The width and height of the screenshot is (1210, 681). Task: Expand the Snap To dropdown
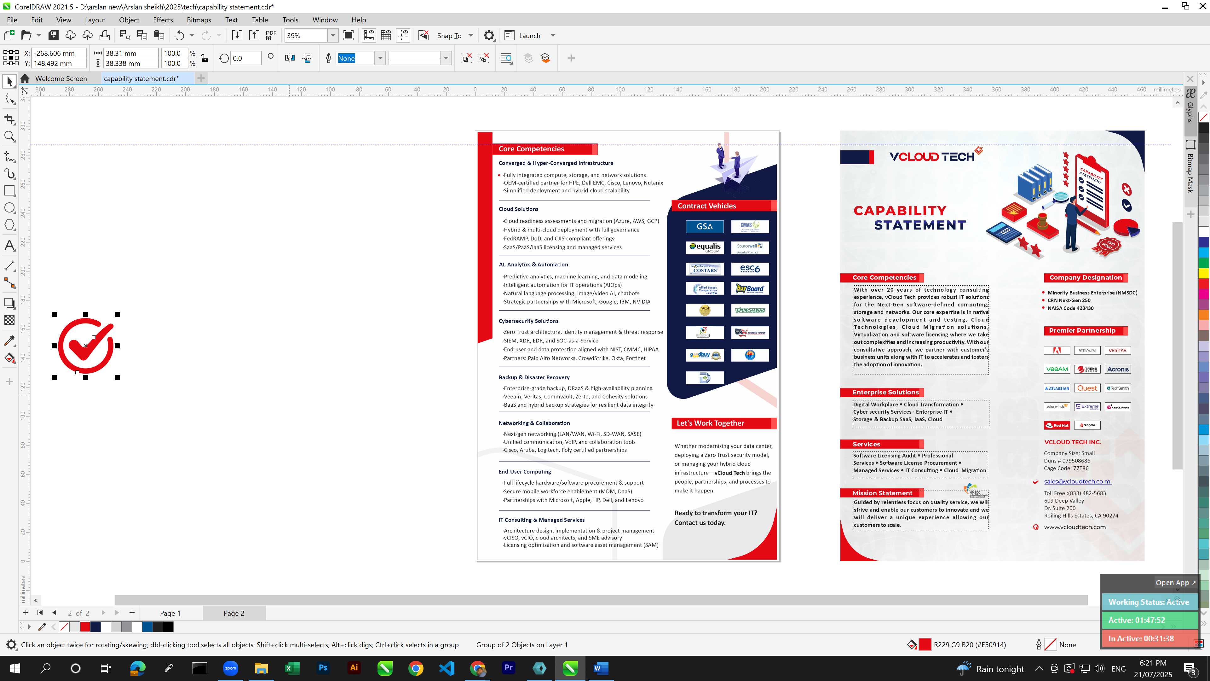click(471, 36)
